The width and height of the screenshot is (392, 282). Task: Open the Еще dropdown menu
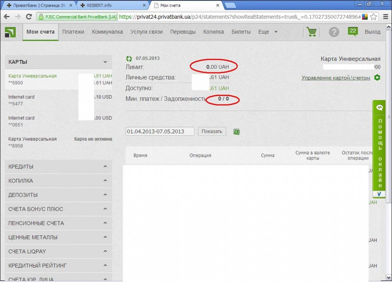(268, 32)
